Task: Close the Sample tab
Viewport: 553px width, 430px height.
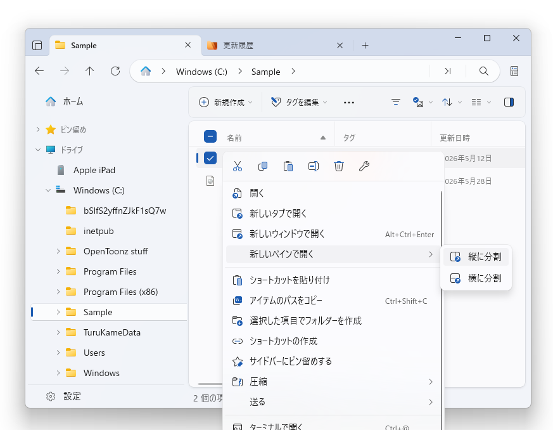Action: click(x=188, y=45)
